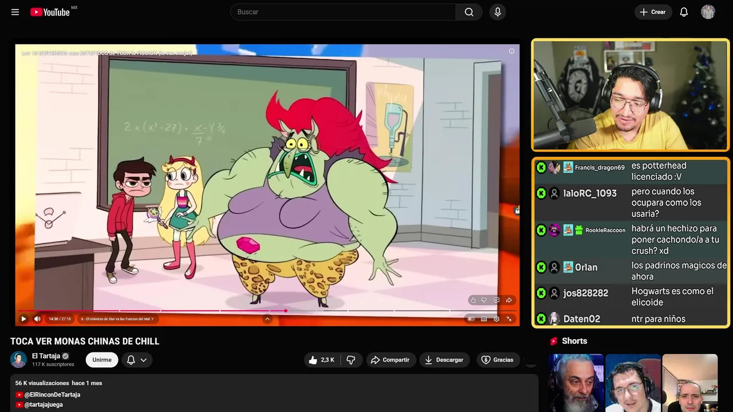
Task: Click the magnifier search button
Action: pyautogui.click(x=469, y=12)
